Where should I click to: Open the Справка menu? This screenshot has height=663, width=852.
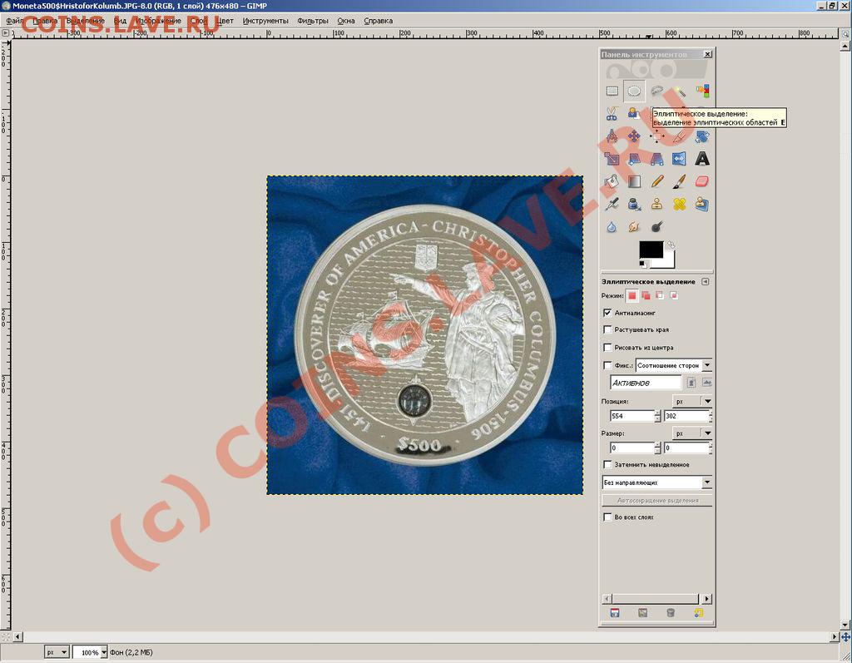[379, 21]
